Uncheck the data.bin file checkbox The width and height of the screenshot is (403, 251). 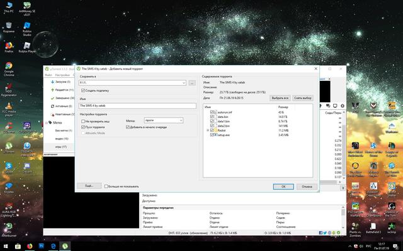(213, 117)
